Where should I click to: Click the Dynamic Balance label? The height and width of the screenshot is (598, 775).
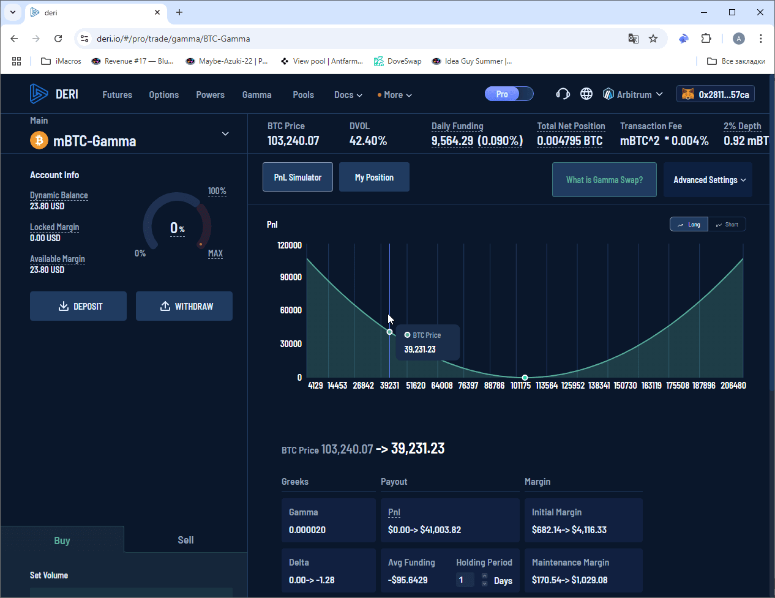point(59,195)
